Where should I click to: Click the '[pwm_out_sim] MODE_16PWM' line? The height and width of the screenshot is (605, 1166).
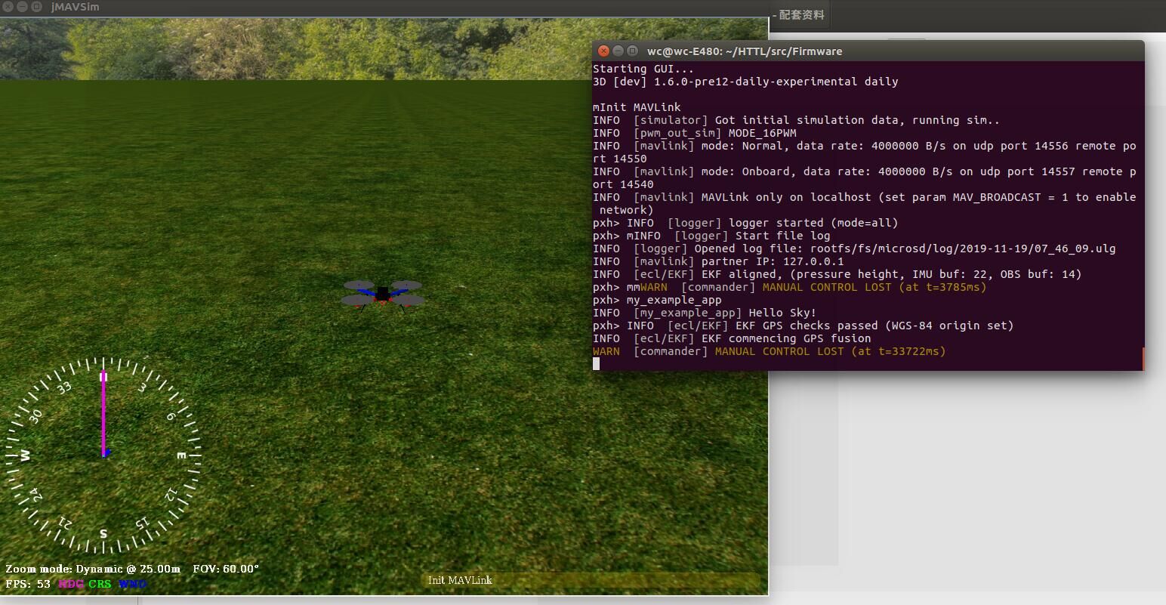click(x=695, y=133)
